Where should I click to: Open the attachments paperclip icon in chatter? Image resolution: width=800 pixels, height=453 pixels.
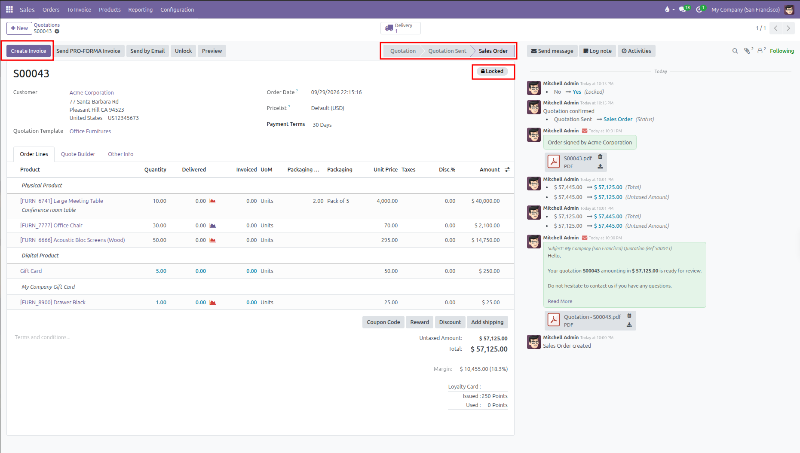pos(747,51)
